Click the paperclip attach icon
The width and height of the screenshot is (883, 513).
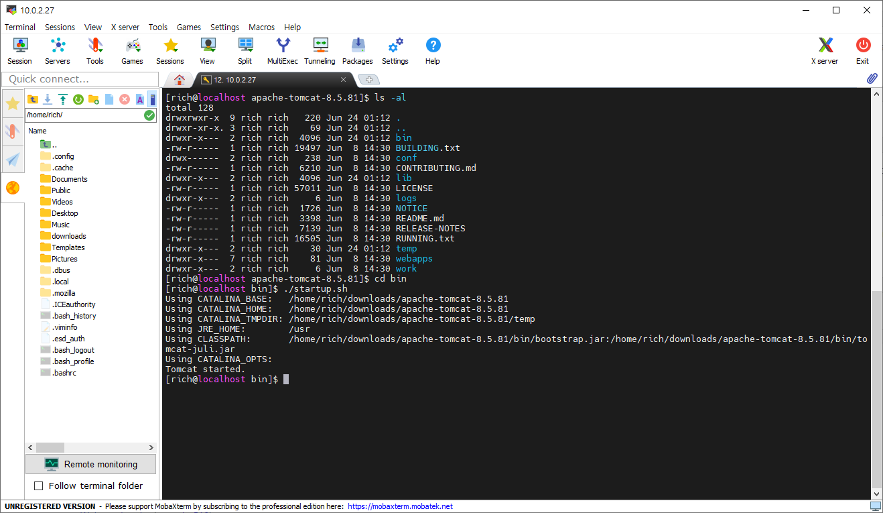point(872,78)
